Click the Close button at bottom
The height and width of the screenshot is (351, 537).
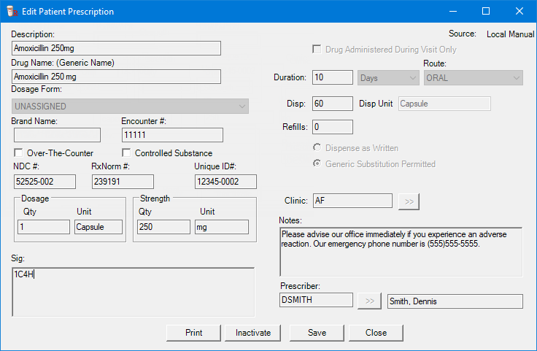(x=376, y=333)
